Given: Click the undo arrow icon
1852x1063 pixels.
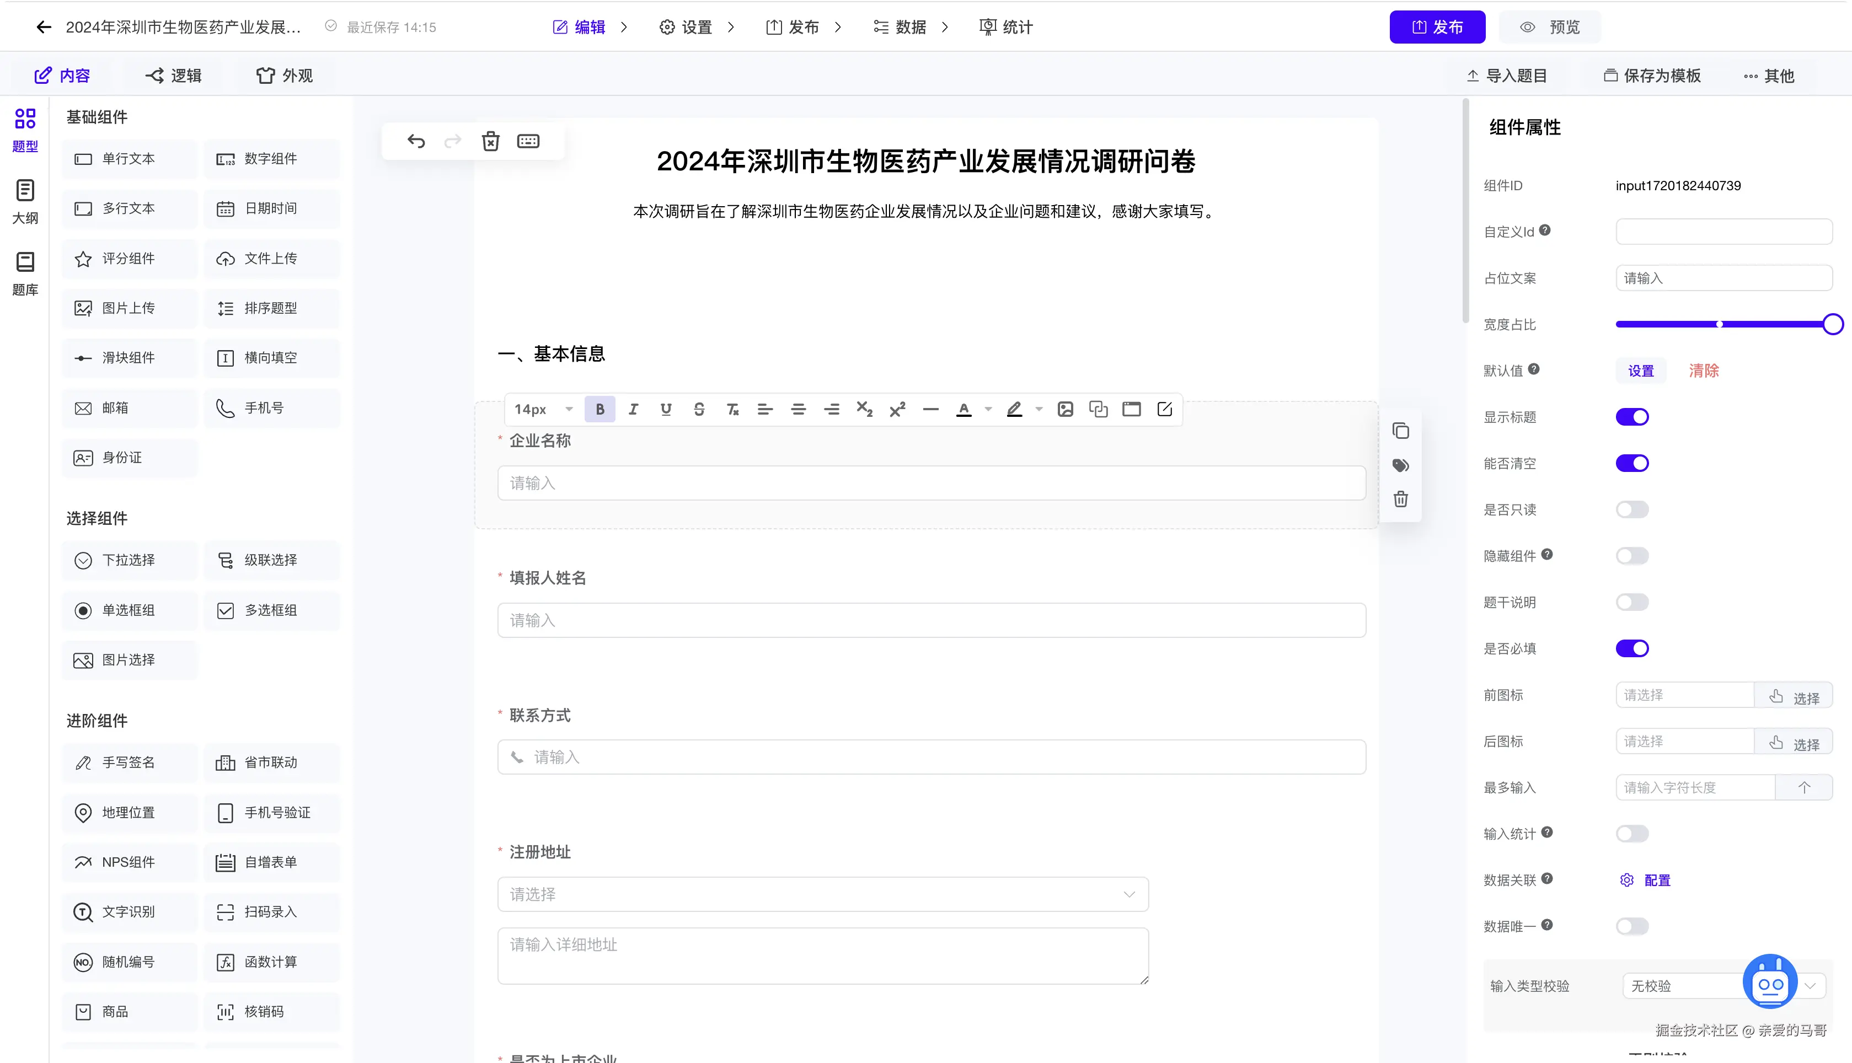Looking at the screenshot, I should [x=416, y=141].
